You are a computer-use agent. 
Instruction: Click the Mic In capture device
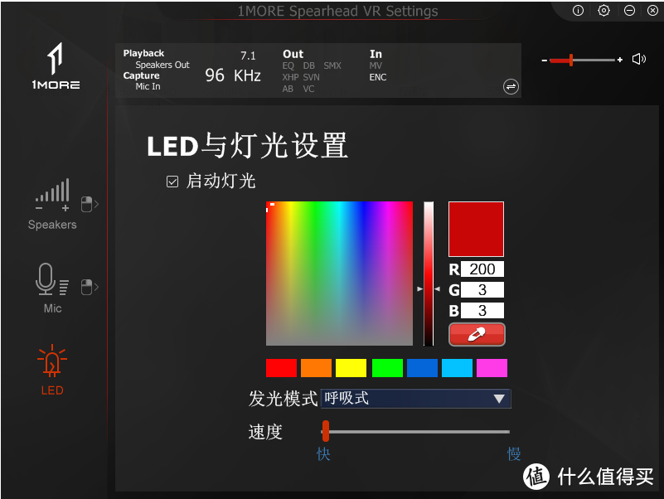coord(148,86)
